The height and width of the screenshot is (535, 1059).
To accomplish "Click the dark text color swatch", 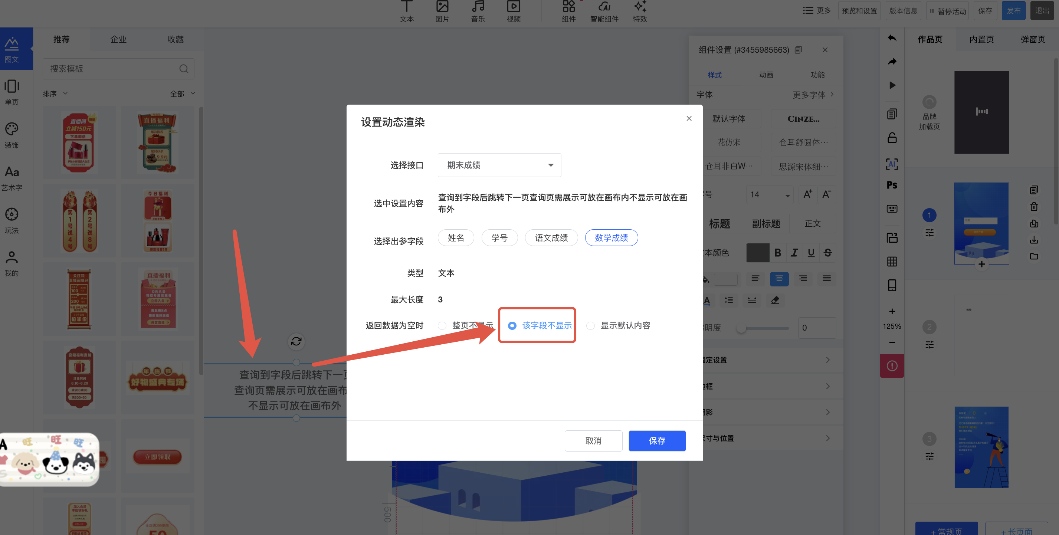I will [757, 253].
